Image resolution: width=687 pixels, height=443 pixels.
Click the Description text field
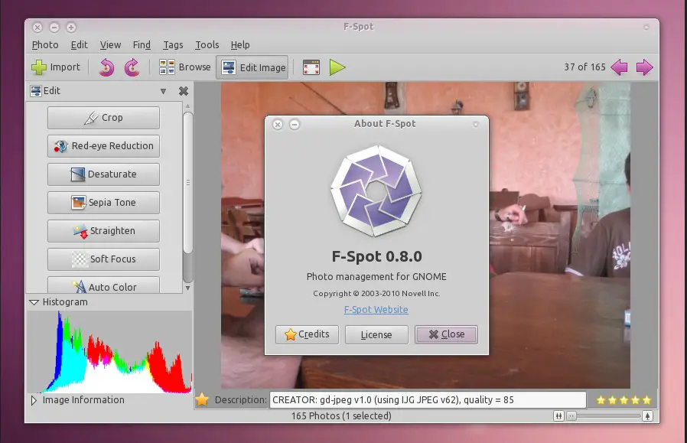click(428, 399)
